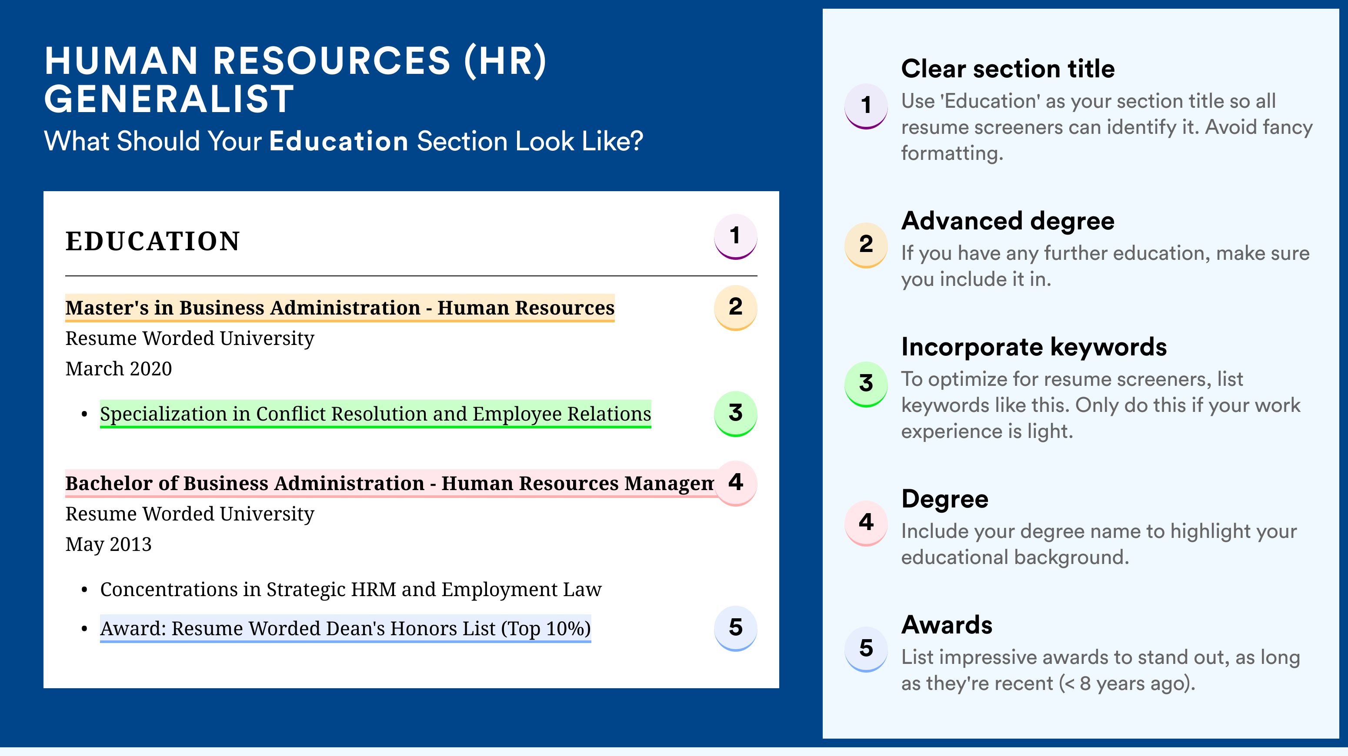This screenshot has width=1348, height=756.
Task: Click the tip text starting 'Use 'Education' as your section title'
Action: (x=1107, y=127)
